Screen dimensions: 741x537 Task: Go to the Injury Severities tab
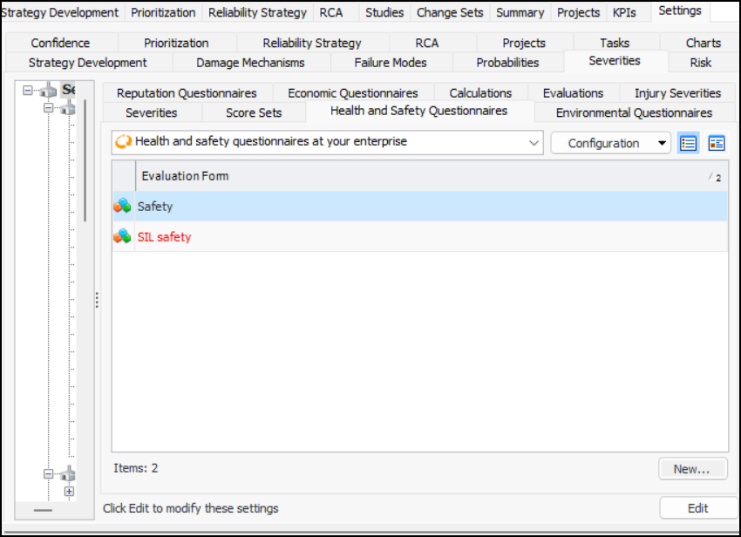(x=677, y=93)
